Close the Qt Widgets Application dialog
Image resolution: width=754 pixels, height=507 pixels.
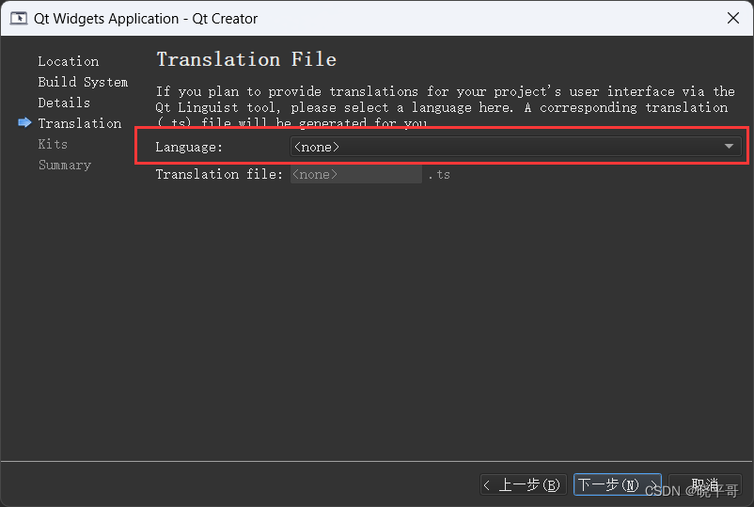click(x=732, y=18)
